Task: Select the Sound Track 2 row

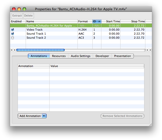Action: pos(81,38)
